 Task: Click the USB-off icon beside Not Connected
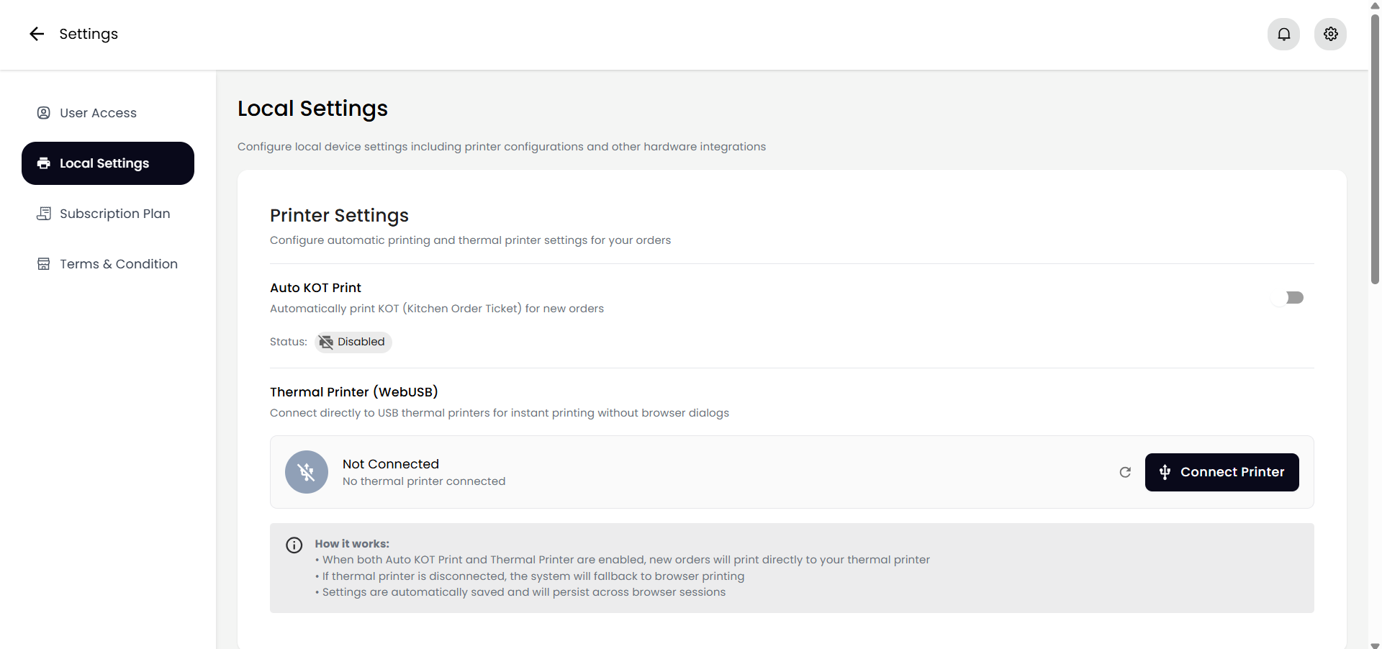[x=307, y=472]
